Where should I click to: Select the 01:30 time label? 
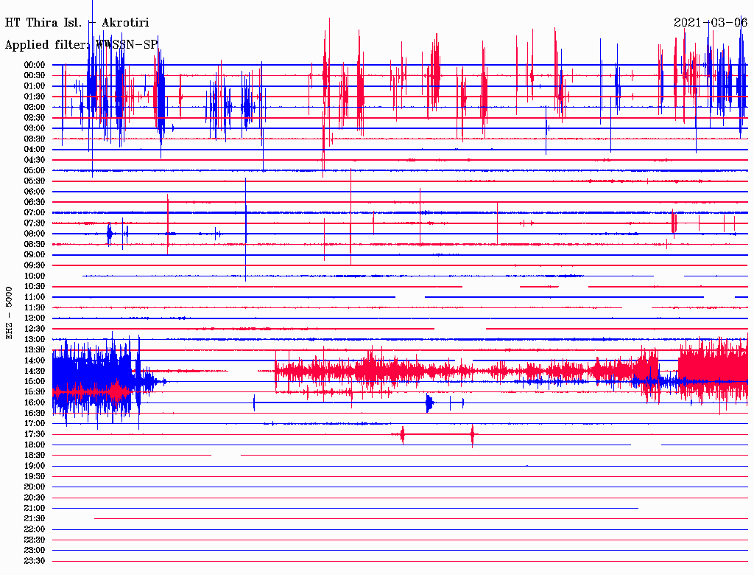click(35, 97)
